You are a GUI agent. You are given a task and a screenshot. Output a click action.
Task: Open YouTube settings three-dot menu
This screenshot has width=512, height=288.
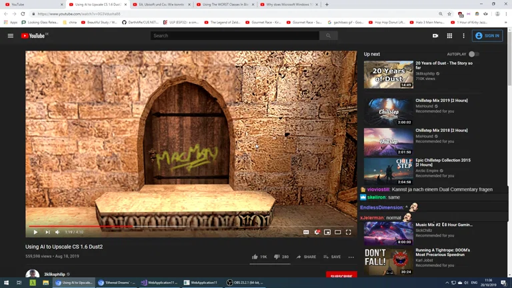tap(463, 35)
